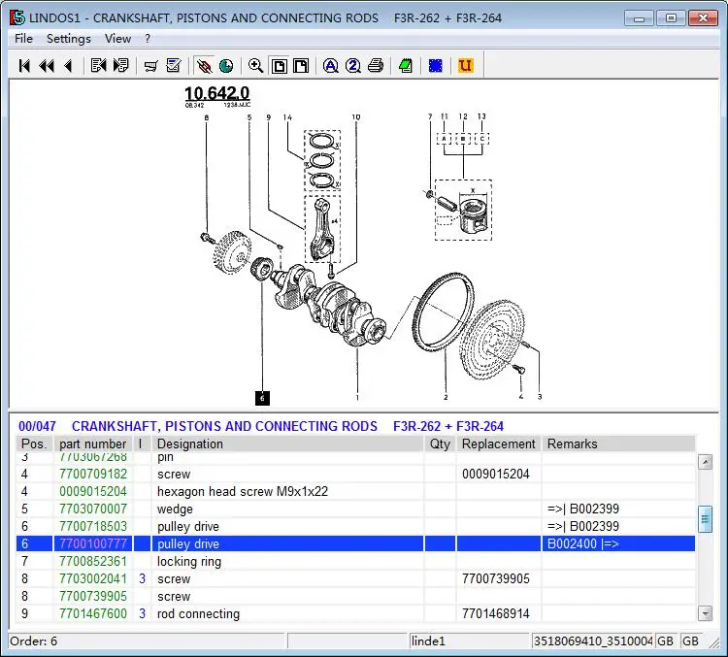Click scroll-down arrow of the parts list
Viewport: 728px width, 657px height.
point(705,613)
